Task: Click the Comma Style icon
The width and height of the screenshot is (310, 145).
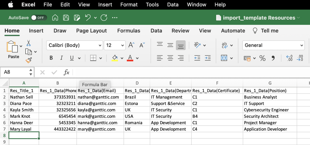Action: pos(273,58)
